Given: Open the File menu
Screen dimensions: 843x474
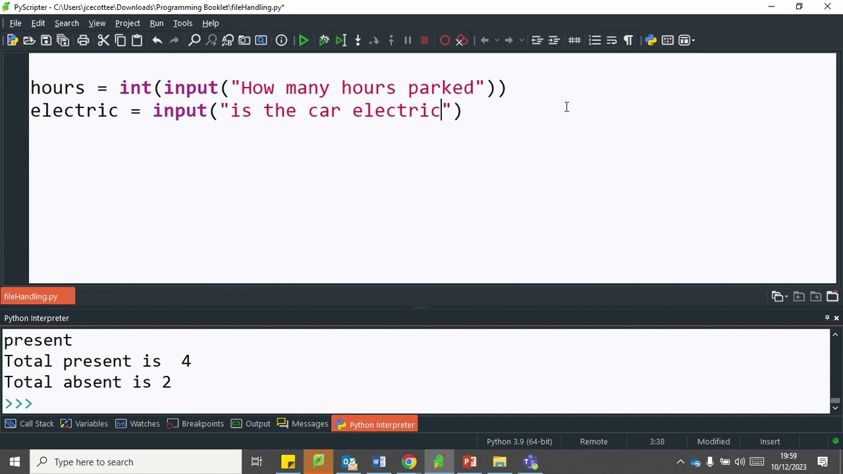Looking at the screenshot, I should 15,23.
